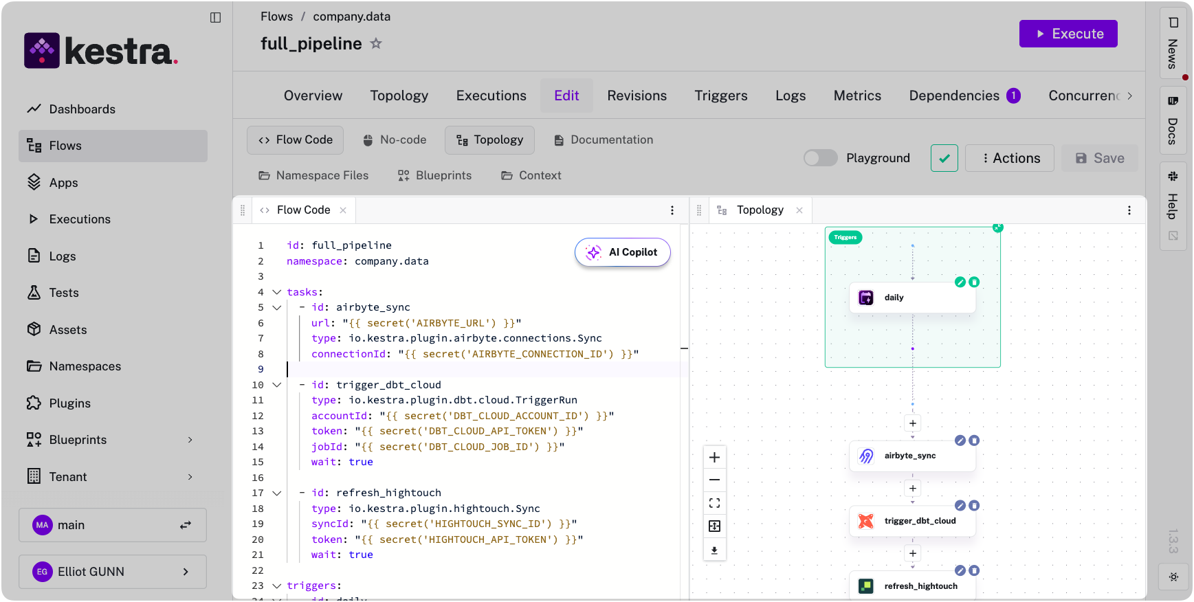
Task: Toggle the Documentation view
Action: pos(603,140)
